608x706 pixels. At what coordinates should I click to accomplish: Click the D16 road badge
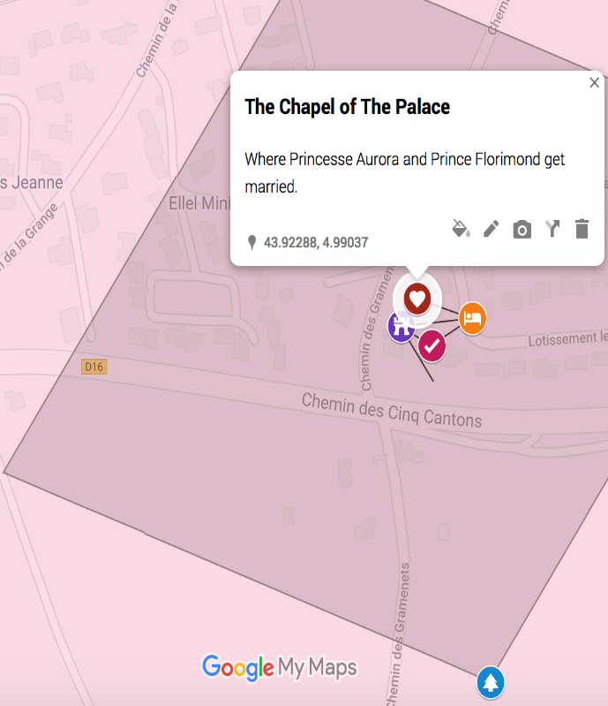click(94, 366)
